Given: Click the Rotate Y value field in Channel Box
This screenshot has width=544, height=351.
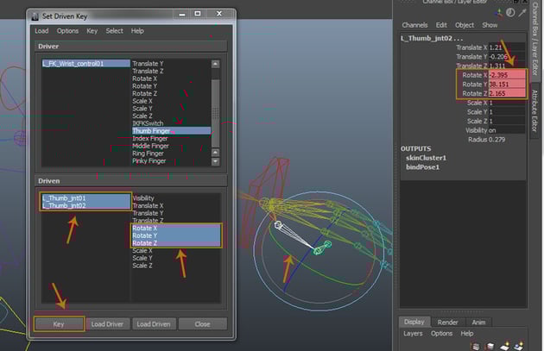Looking at the screenshot, I should coord(505,85).
